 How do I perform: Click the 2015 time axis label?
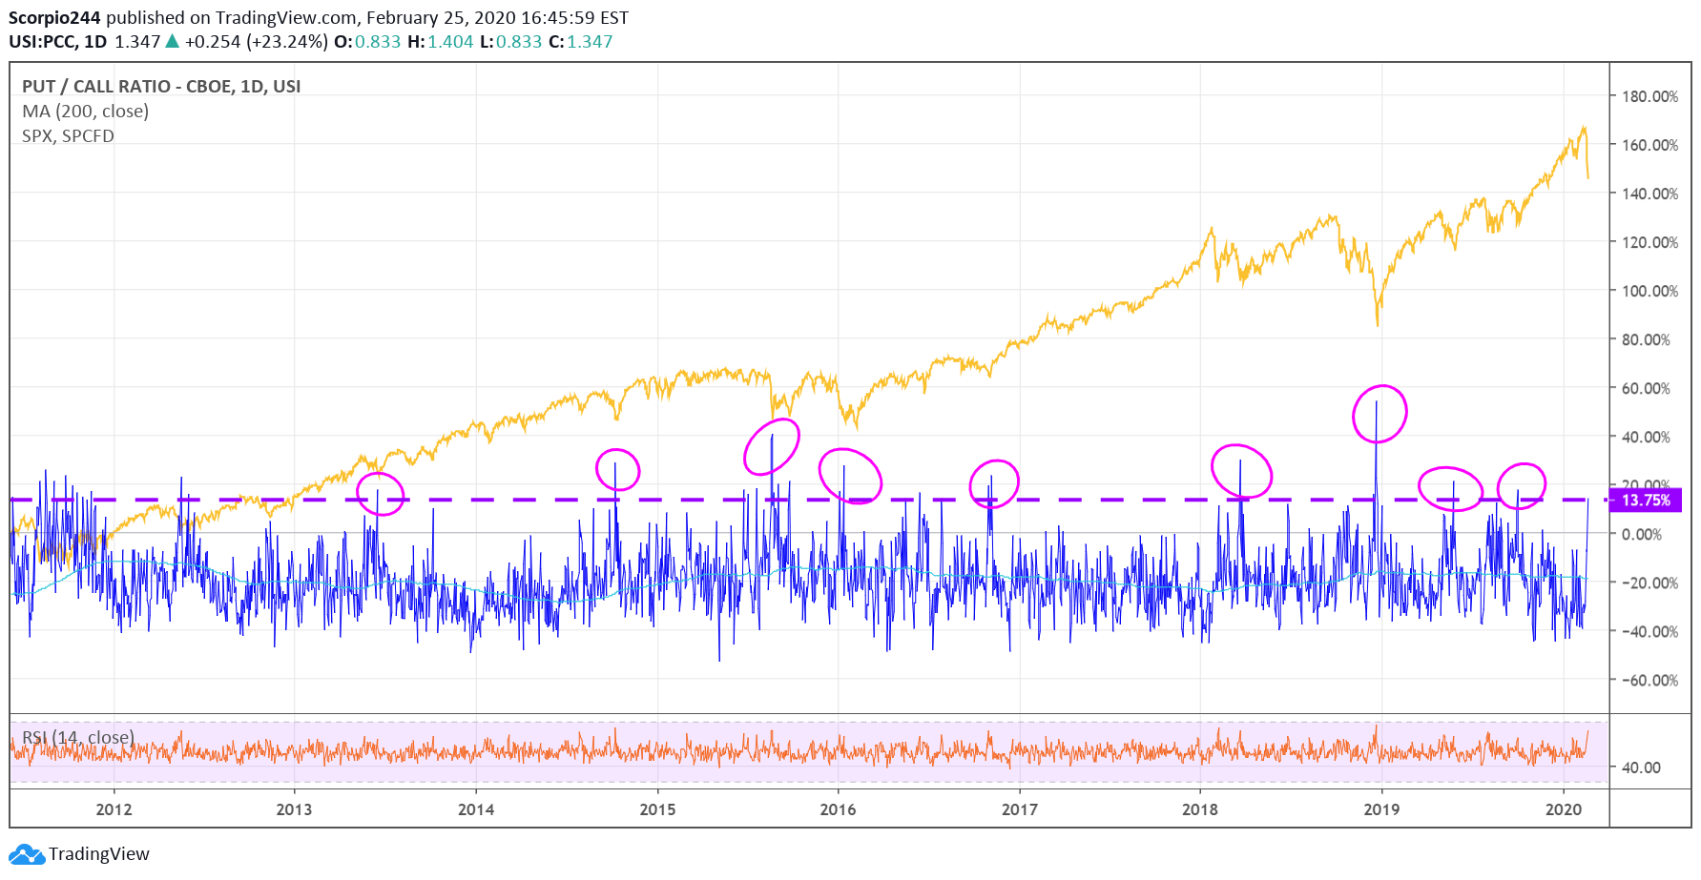[657, 809]
